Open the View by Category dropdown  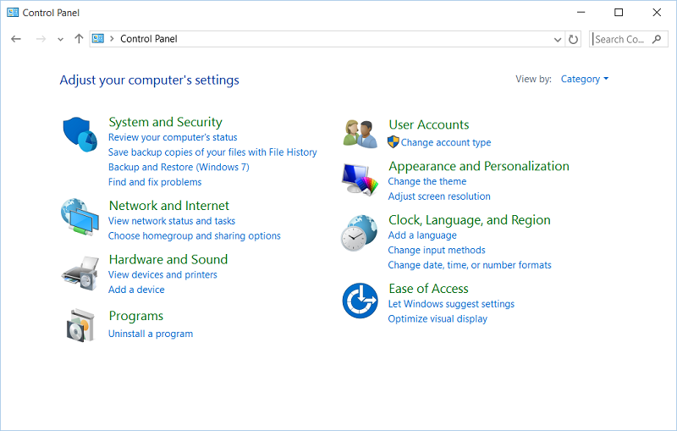coord(584,80)
